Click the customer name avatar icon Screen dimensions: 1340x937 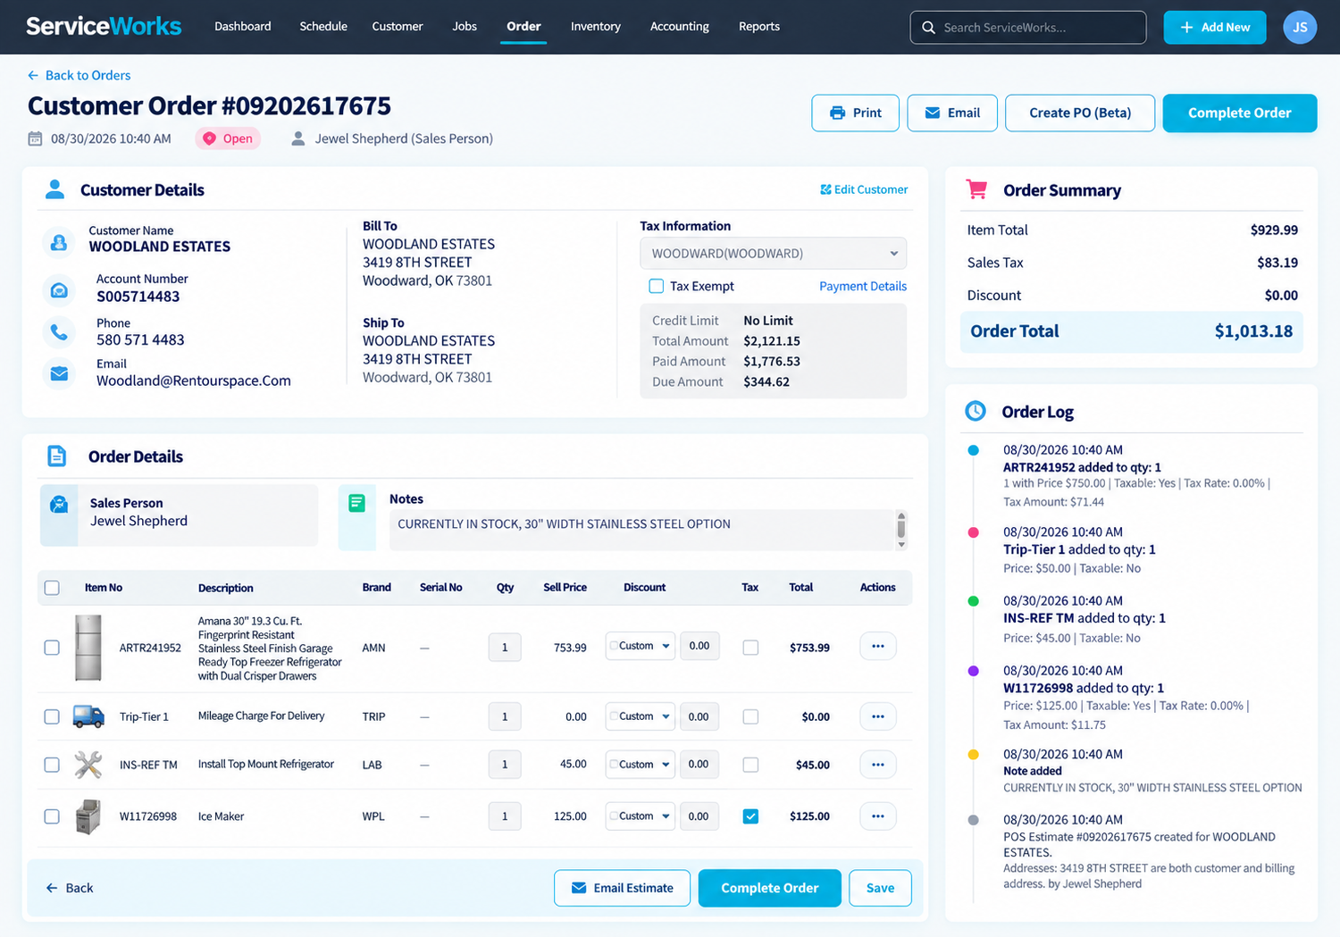coord(59,242)
